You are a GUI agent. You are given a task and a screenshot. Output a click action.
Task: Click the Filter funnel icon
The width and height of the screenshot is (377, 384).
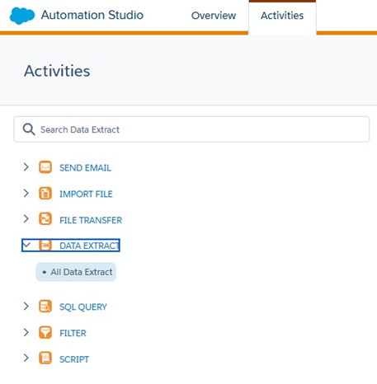[x=45, y=332]
